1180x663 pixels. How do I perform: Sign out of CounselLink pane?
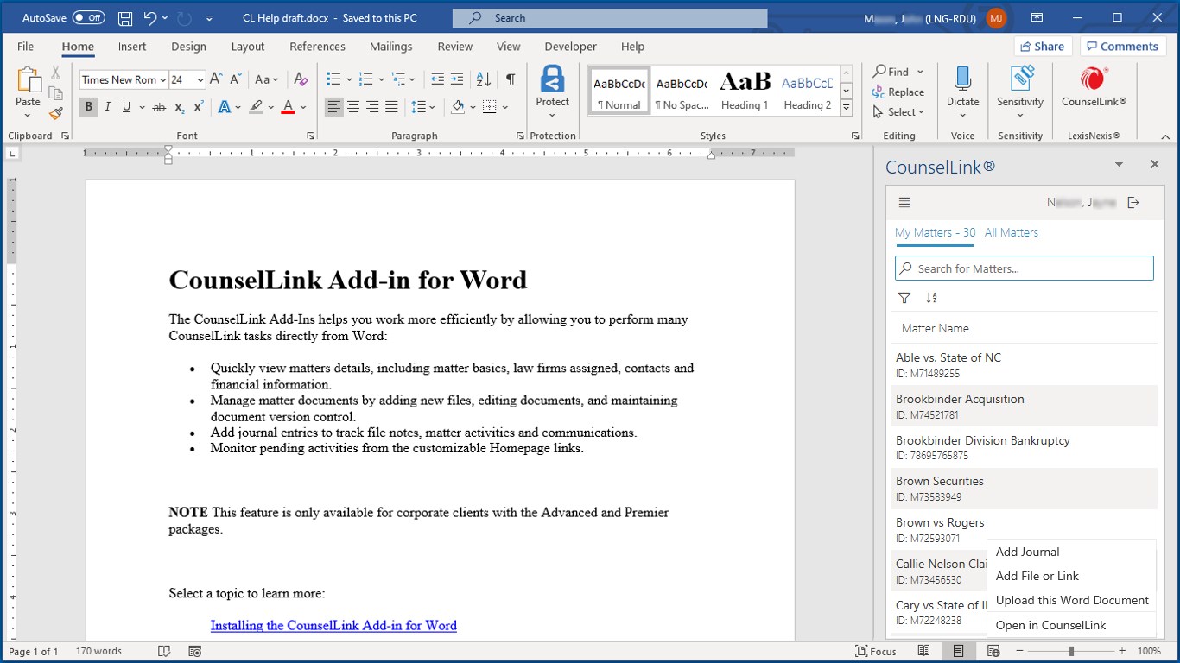pyautogui.click(x=1133, y=203)
